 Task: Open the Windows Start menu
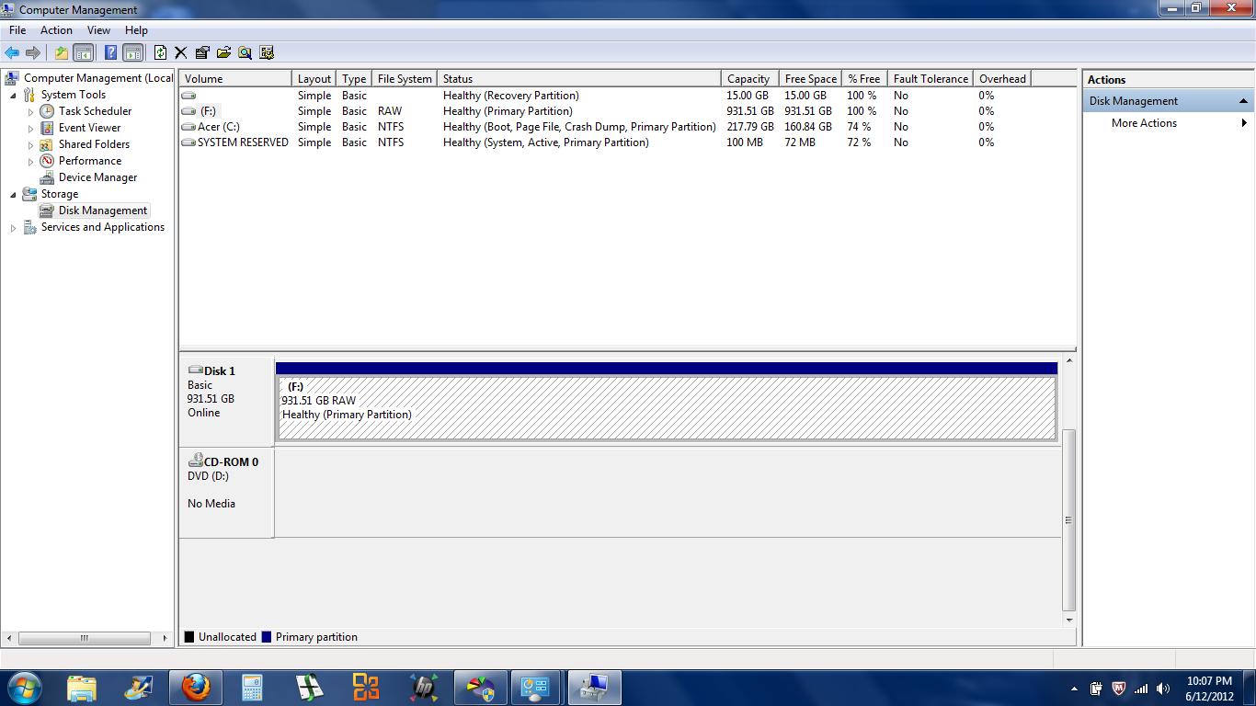(24, 688)
